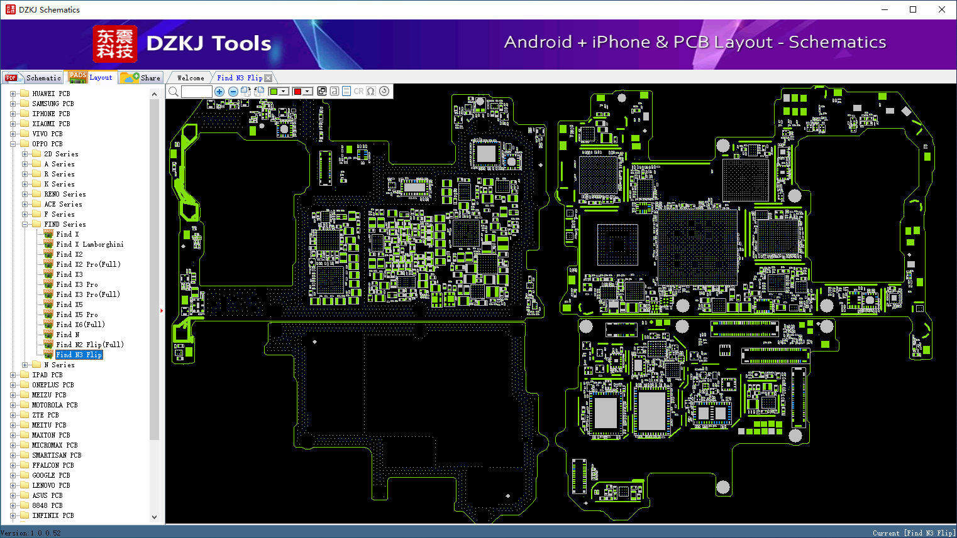
Task: Open Find X5 Pro PADS layout
Action: (77, 315)
